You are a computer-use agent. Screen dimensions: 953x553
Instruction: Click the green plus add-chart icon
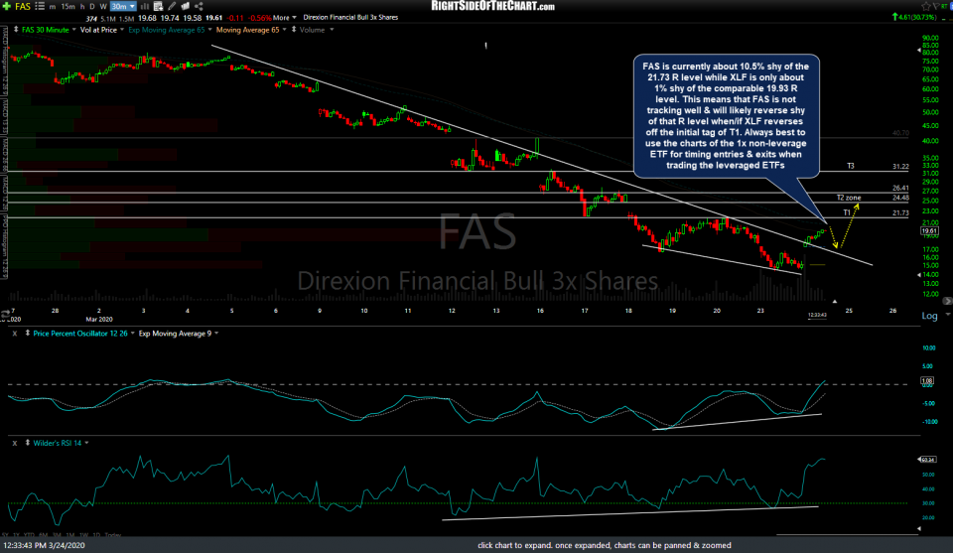click(7, 6)
